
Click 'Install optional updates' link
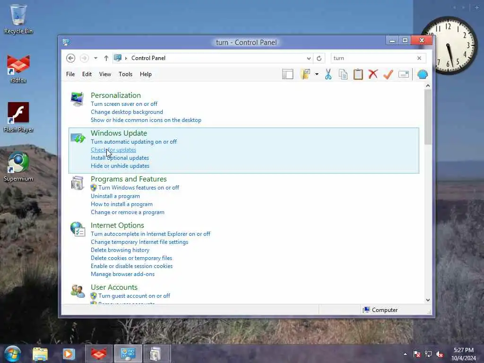click(x=120, y=158)
